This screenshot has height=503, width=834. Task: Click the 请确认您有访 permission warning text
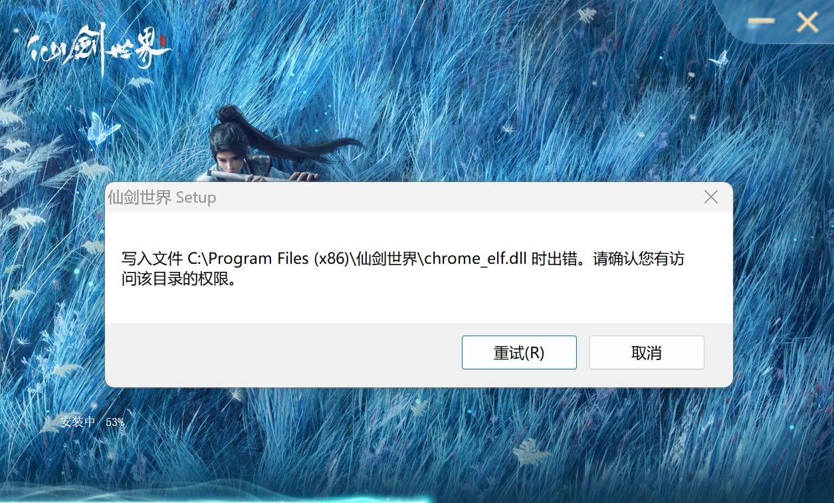[x=639, y=258]
